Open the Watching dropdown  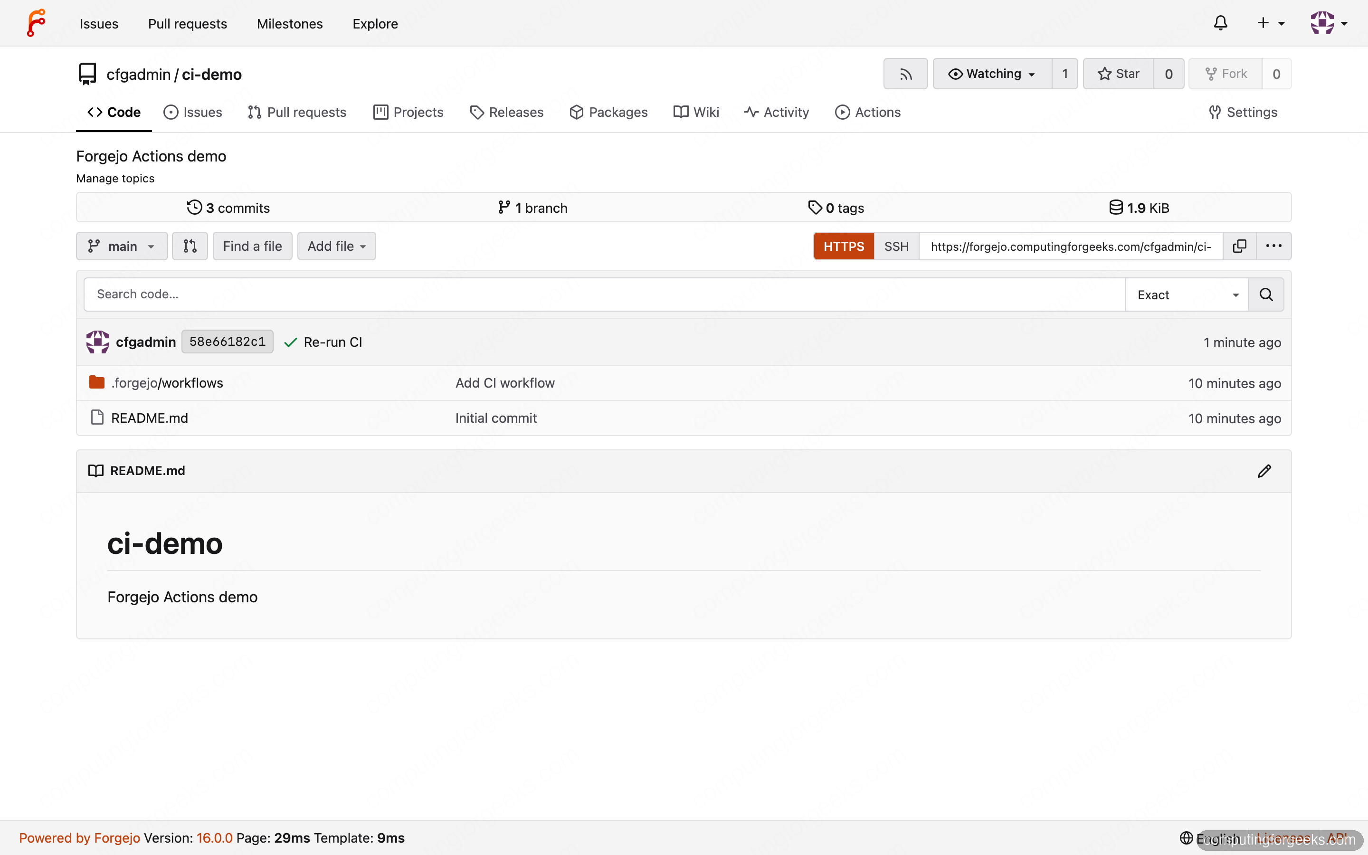coord(992,74)
